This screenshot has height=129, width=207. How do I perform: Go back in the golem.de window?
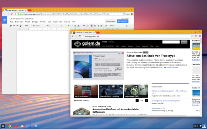(72, 36)
